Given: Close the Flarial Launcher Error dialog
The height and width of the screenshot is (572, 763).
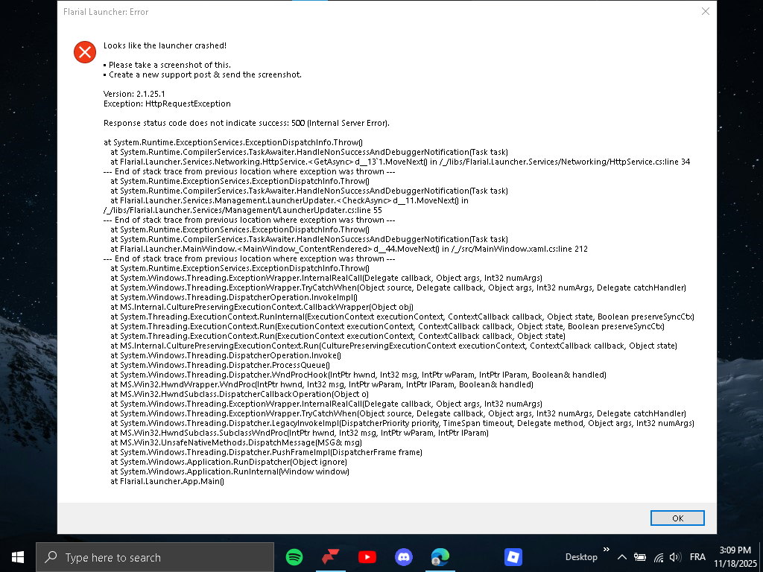Looking at the screenshot, I should [705, 11].
